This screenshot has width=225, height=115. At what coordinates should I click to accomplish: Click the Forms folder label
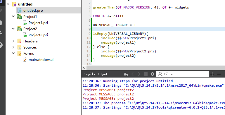coord(29,54)
